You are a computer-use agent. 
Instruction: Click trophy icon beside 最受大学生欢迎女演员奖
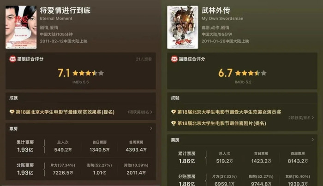[173, 112]
